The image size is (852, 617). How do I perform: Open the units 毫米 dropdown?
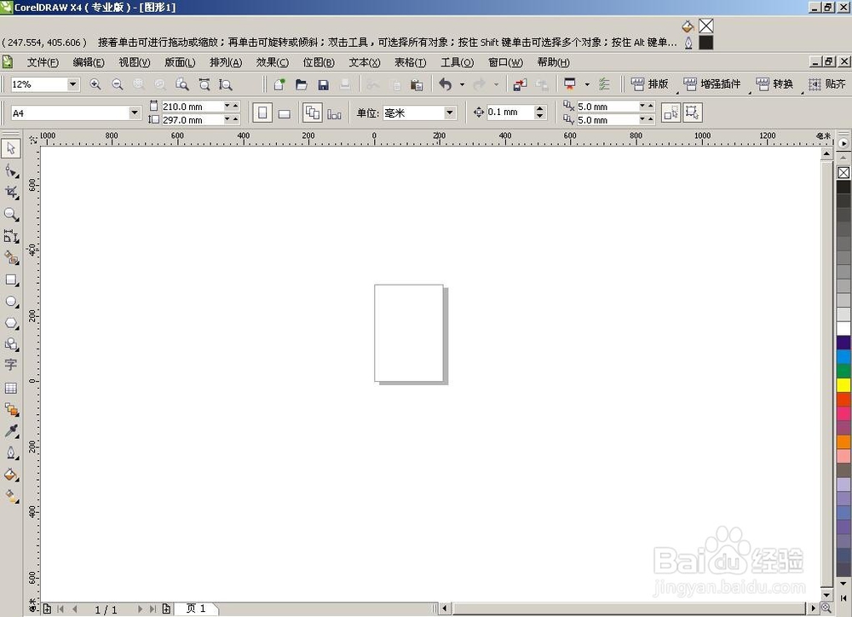(450, 113)
